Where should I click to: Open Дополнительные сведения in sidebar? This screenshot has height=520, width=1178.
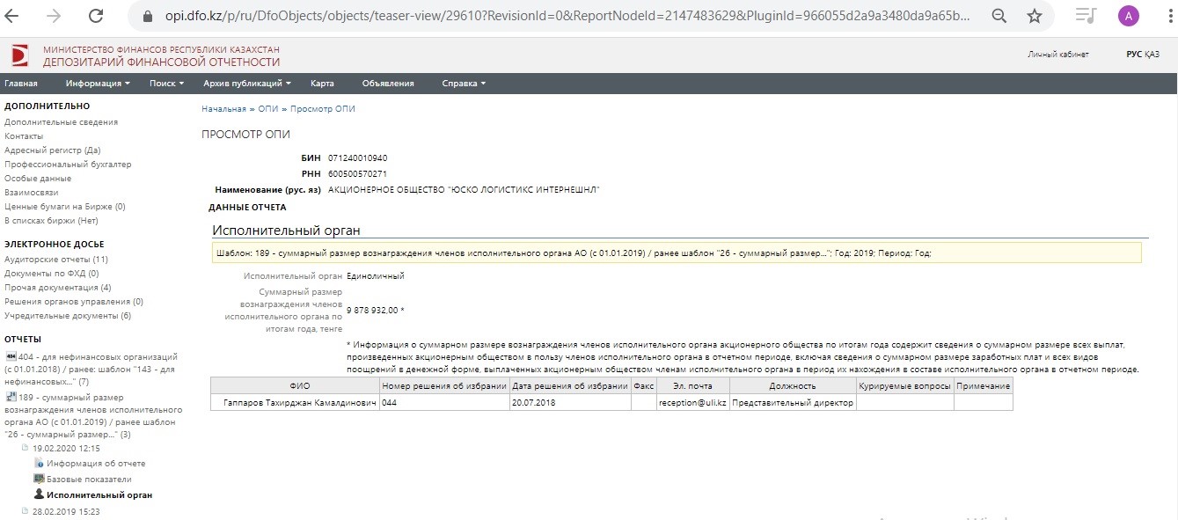coord(61,122)
